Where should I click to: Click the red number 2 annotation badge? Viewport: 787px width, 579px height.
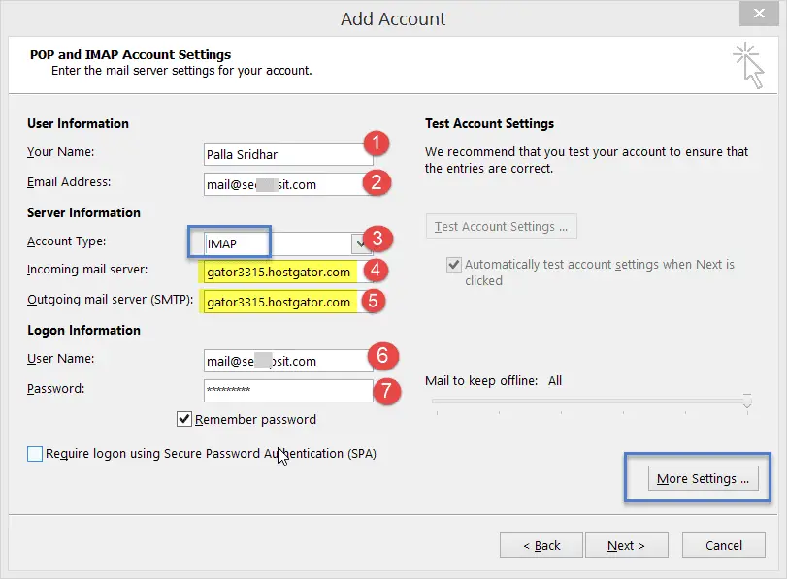pos(376,182)
